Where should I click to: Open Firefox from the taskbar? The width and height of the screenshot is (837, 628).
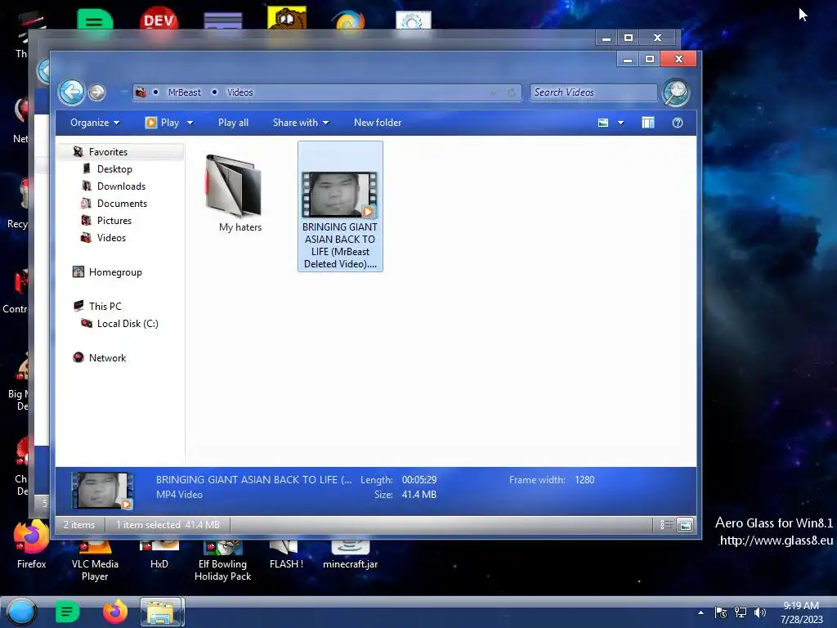point(114,612)
